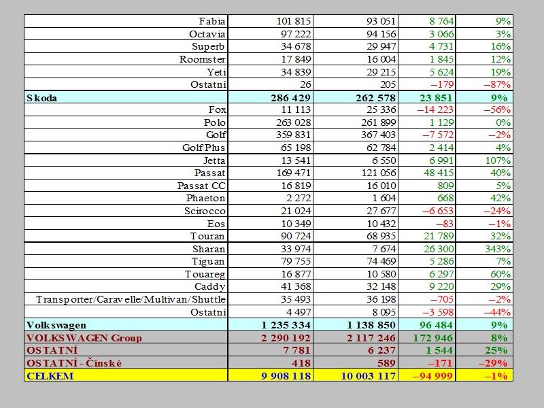Screen dimensions: 544x408
Task: Click the Touran row label
Action: pos(207,236)
